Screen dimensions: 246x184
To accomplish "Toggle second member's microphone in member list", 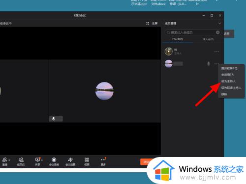I will coord(209,64).
